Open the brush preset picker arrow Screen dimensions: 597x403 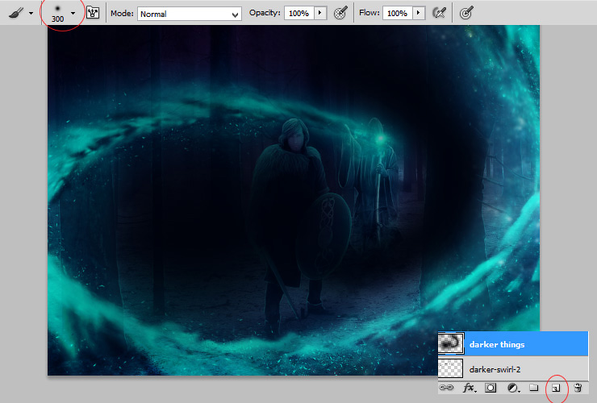click(73, 14)
